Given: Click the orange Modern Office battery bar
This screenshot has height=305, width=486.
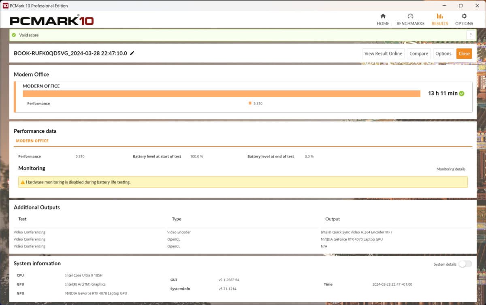Looking at the screenshot, I should [x=221, y=94].
